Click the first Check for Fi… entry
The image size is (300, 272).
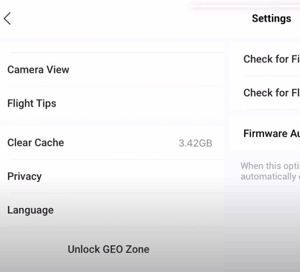(x=272, y=59)
